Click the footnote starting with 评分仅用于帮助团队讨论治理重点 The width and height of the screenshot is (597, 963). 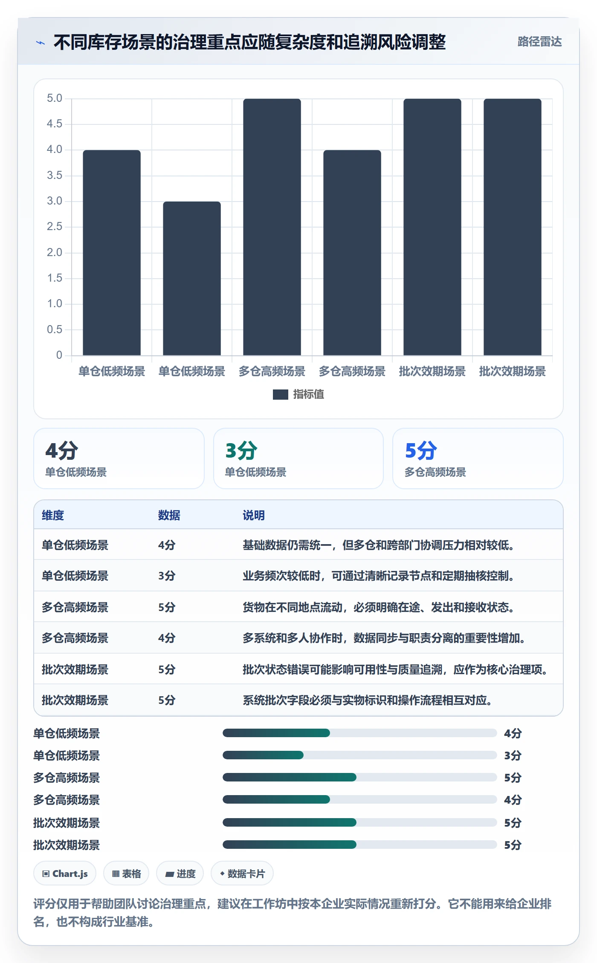pos(293,912)
